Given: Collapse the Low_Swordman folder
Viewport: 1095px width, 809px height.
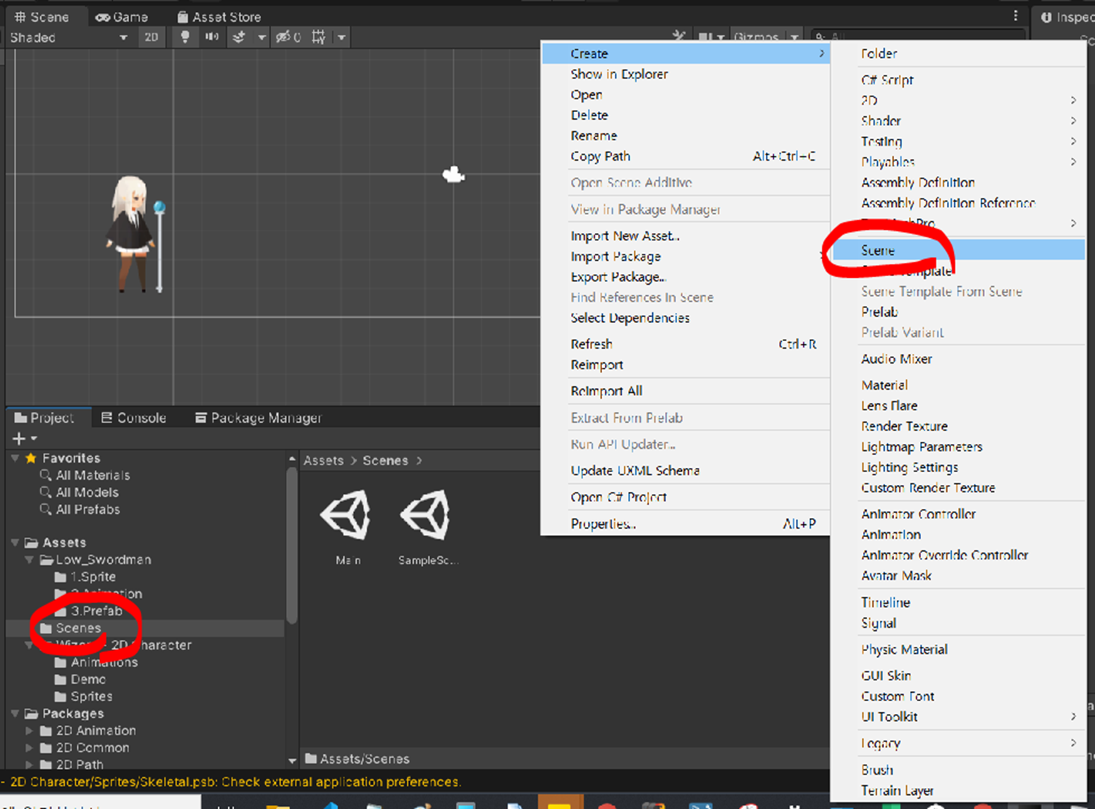Looking at the screenshot, I should tap(29, 560).
